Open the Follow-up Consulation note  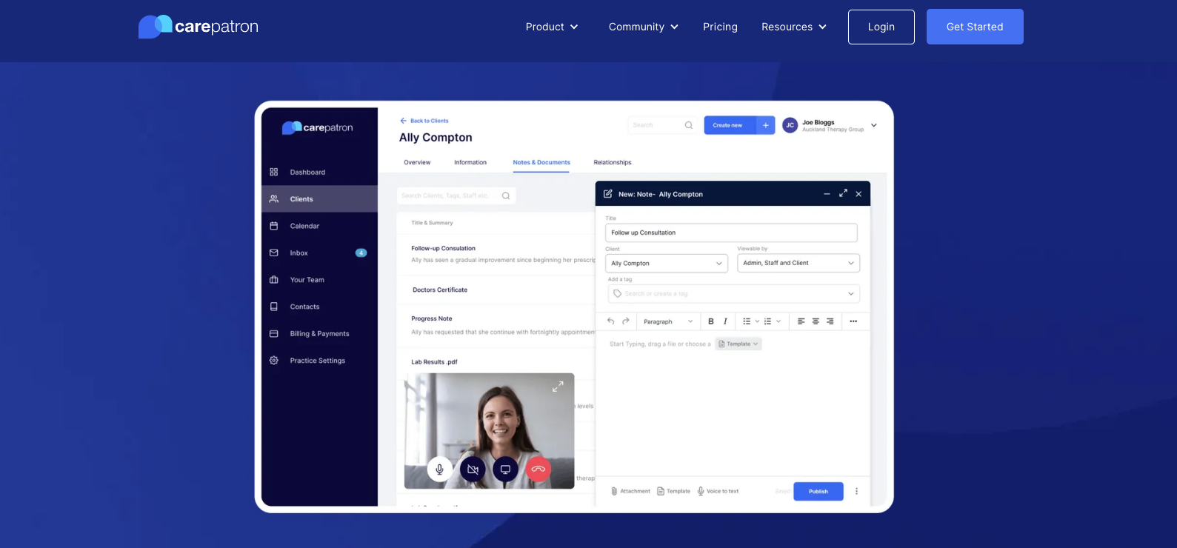(443, 248)
